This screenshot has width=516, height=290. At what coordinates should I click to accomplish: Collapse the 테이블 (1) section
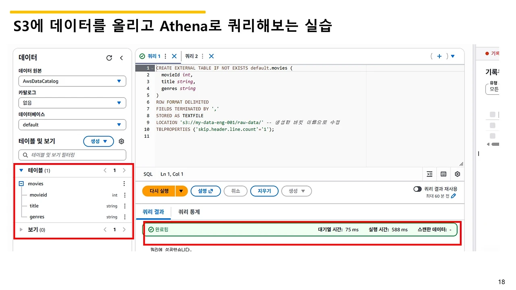21,170
